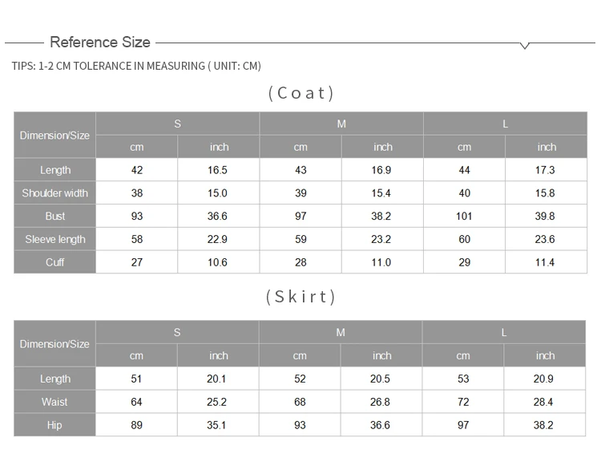The width and height of the screenshot is (601, 462).
Task: Click the down chevron on Reference Size line
Action: (x=525, y=46)
